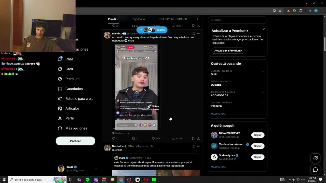Click Actualizar a Premium+ button
This screenshot has width=326, height=183.
(228, 51)
